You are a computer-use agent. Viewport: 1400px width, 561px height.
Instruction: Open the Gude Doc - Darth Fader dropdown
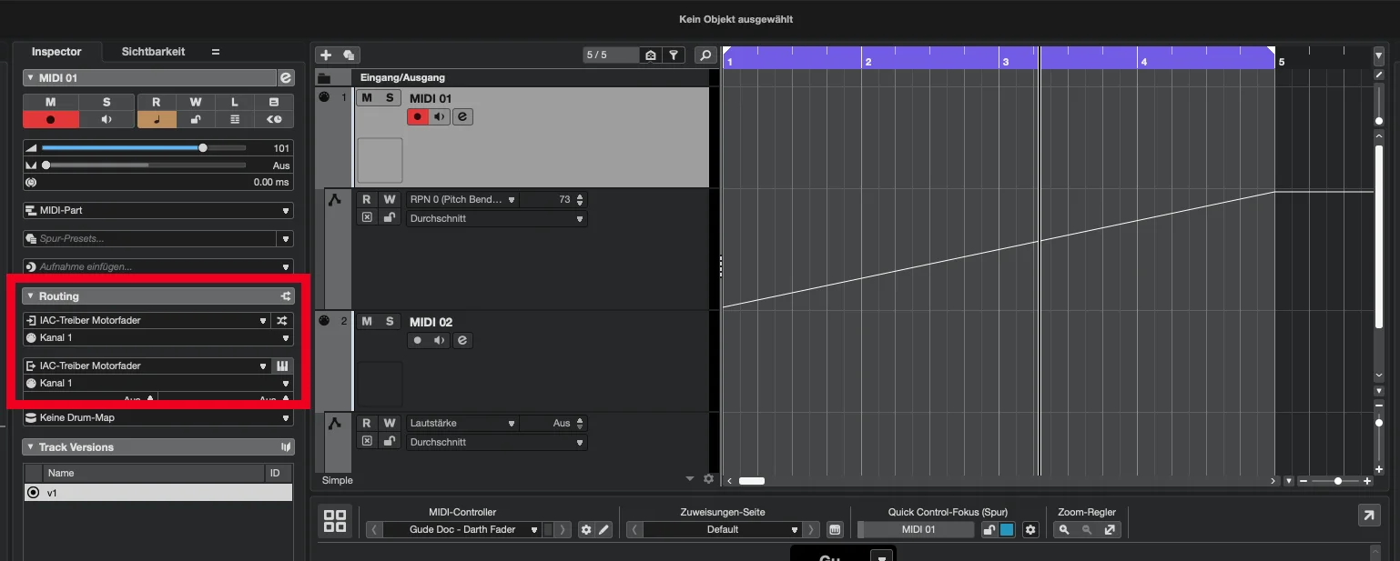point(462,529)
